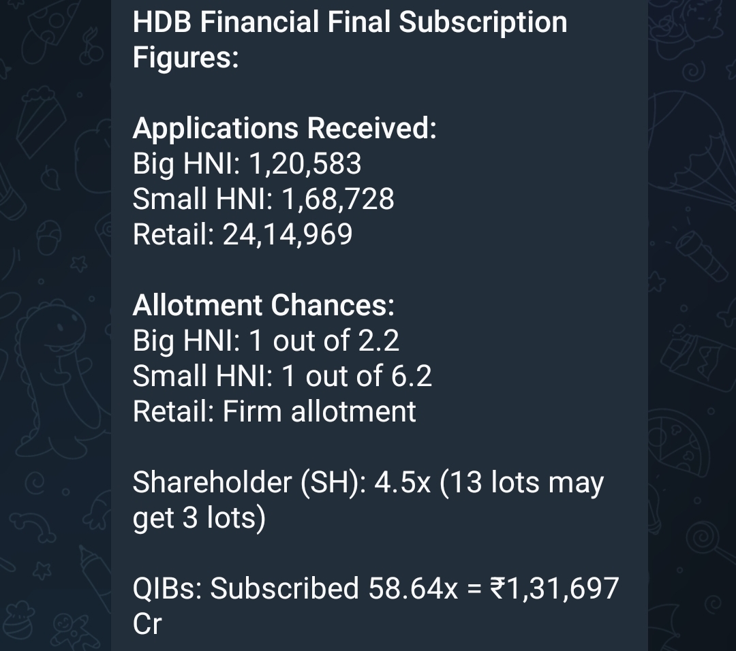Screen dimensions: 736x651
Task: Tap the "Cr" text on the last line
Action: click(147, 624)
